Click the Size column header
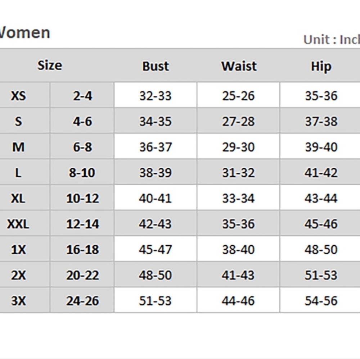360x359 pixels. pos(50,65)
